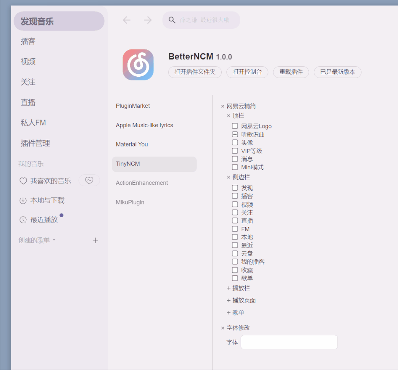Click the 字体 text input field
The width and height of the screenshot is (398, 370).
click(289, 342)
